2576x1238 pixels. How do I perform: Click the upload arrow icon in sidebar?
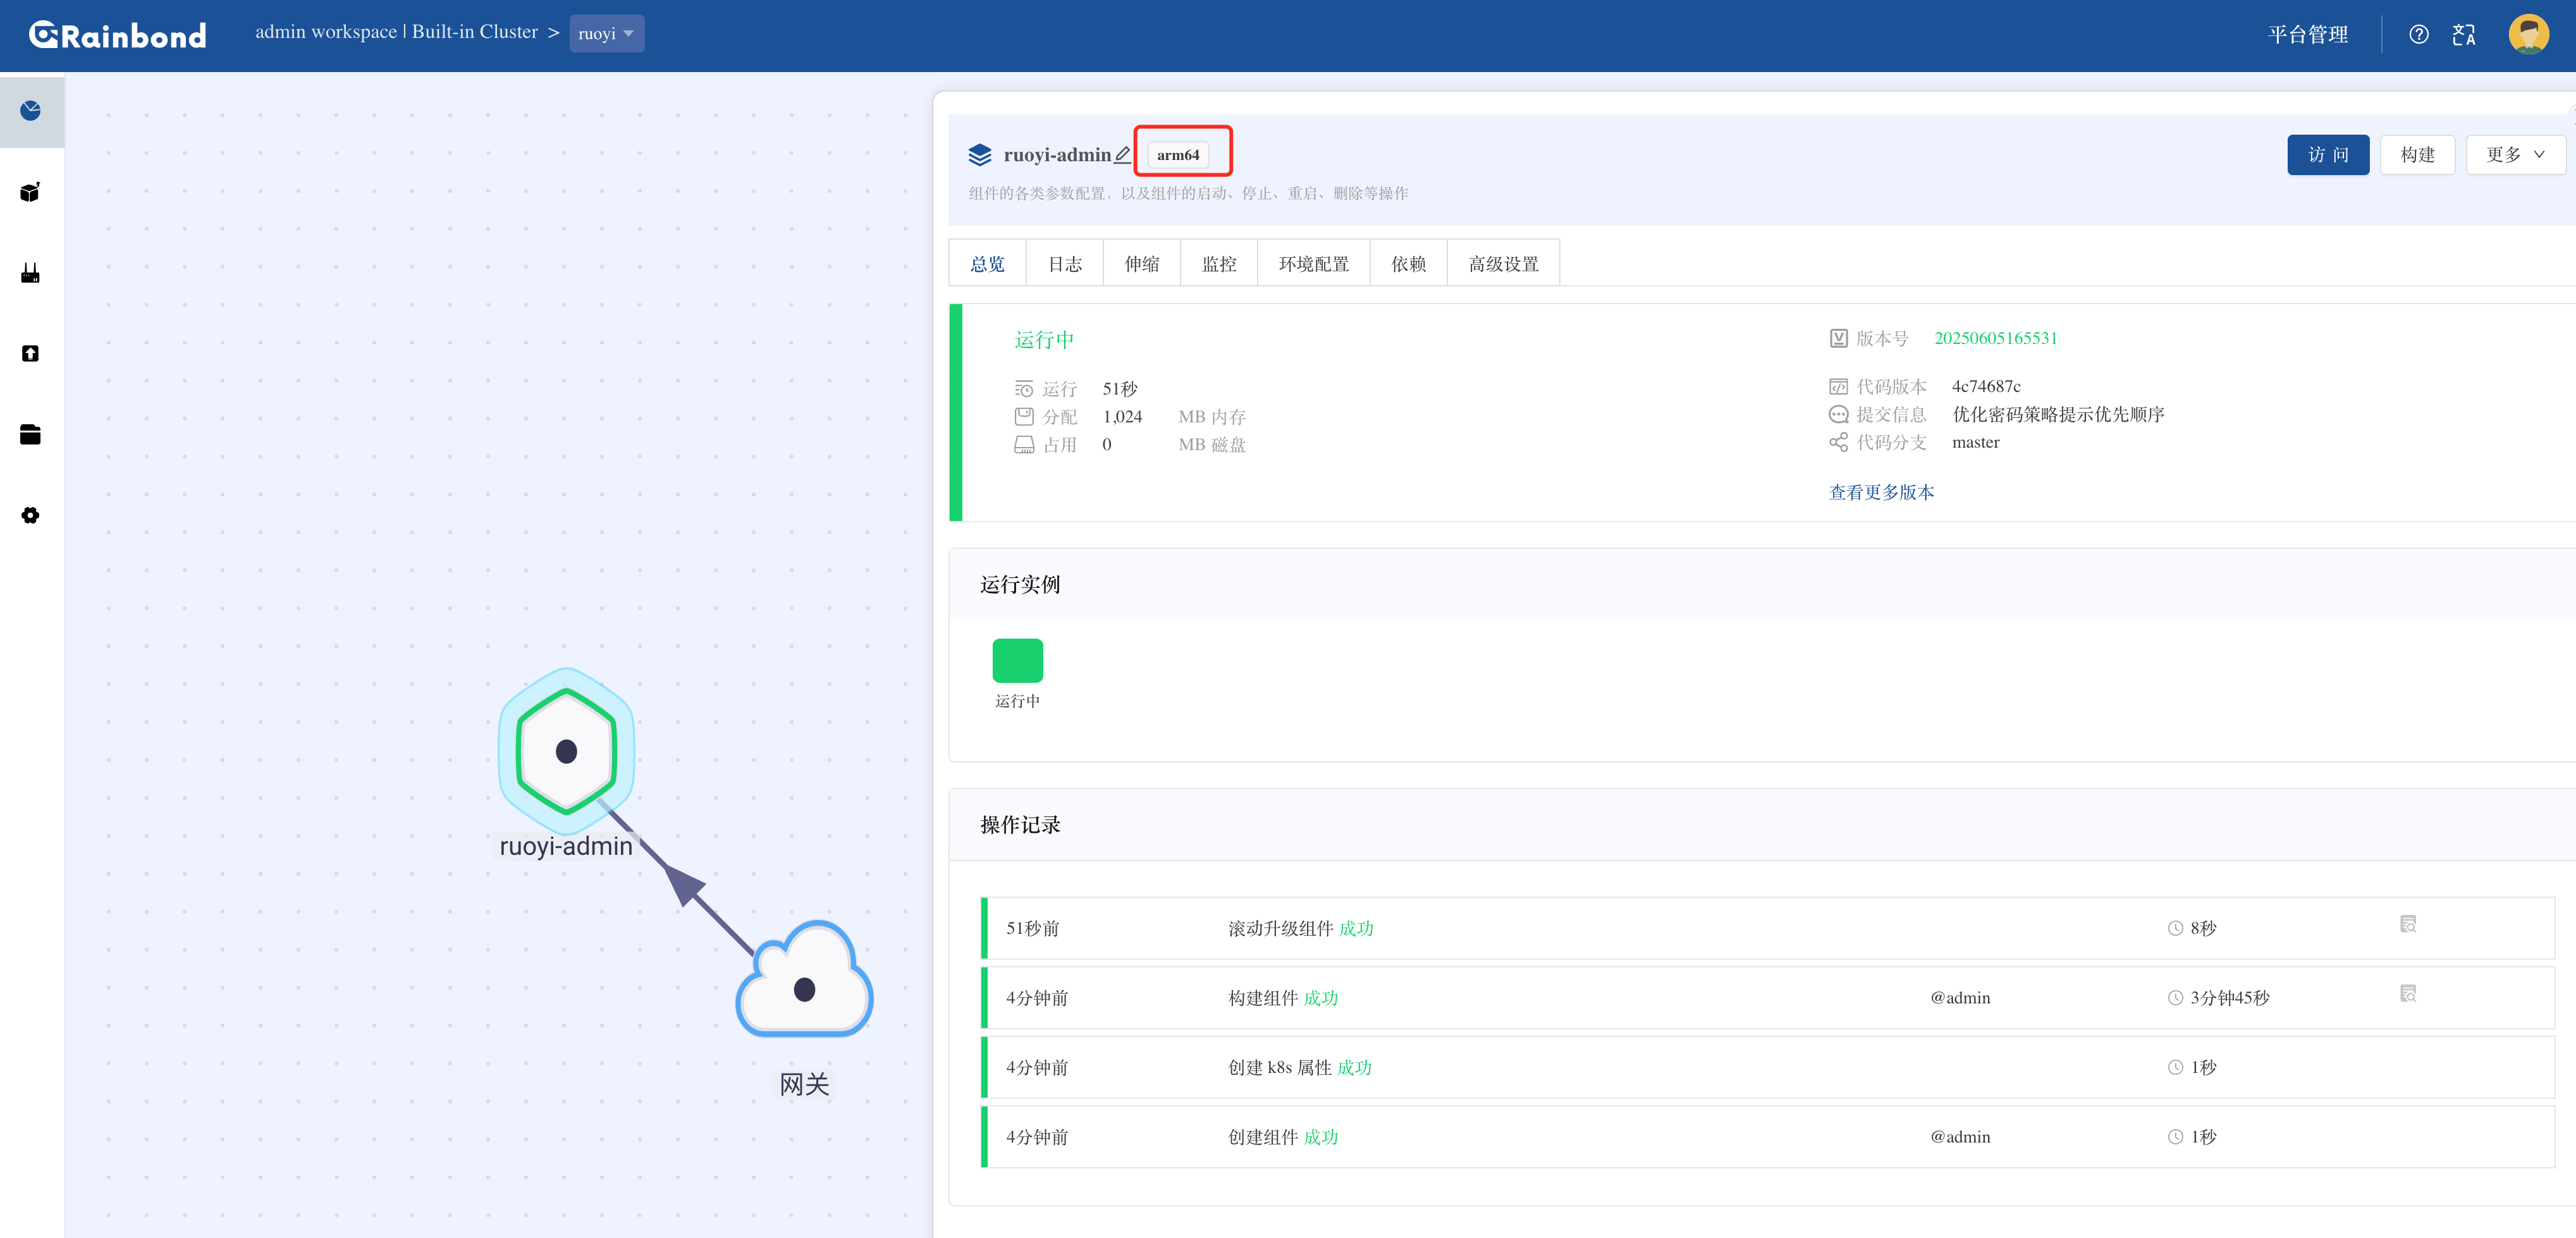(x=30, y=354)
